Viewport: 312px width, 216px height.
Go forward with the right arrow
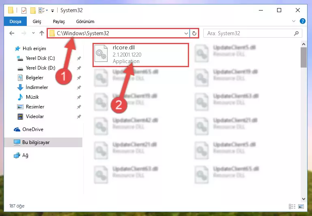point(24,33)
